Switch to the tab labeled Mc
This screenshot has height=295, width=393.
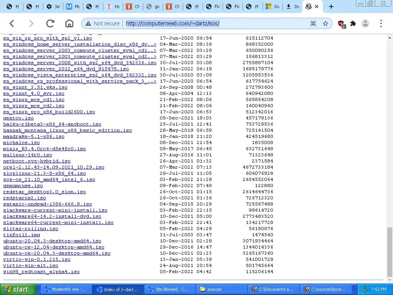click(x=73, y=7)
